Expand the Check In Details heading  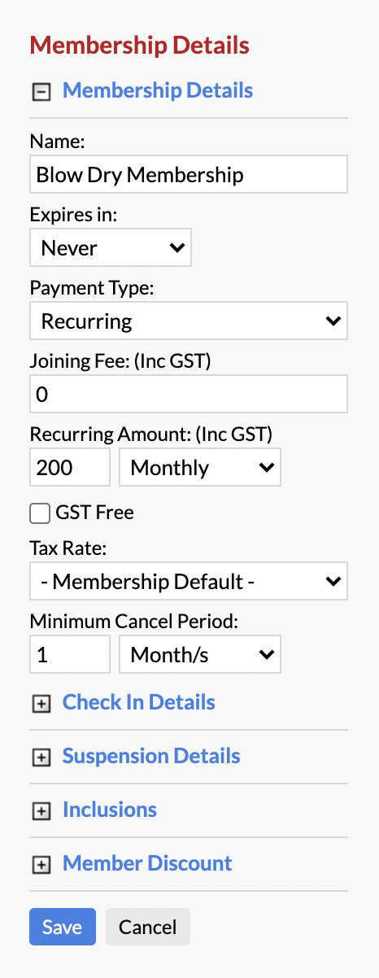[139, 702]
